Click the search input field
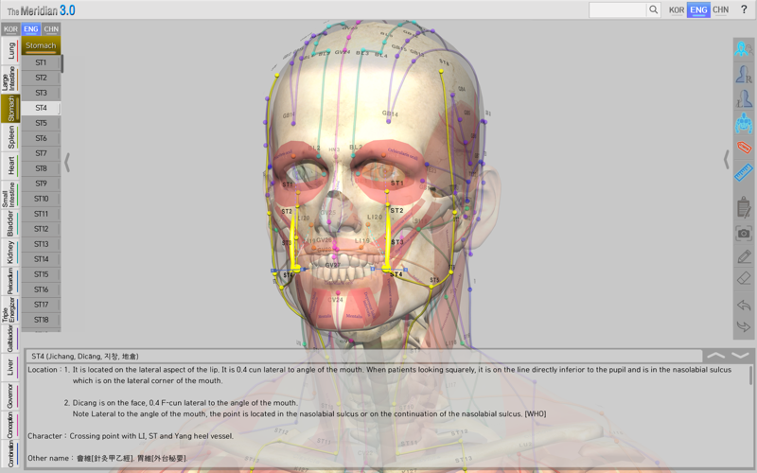Image resolution: width=757 pixels, height=473 pixels. tap(618, 9)
